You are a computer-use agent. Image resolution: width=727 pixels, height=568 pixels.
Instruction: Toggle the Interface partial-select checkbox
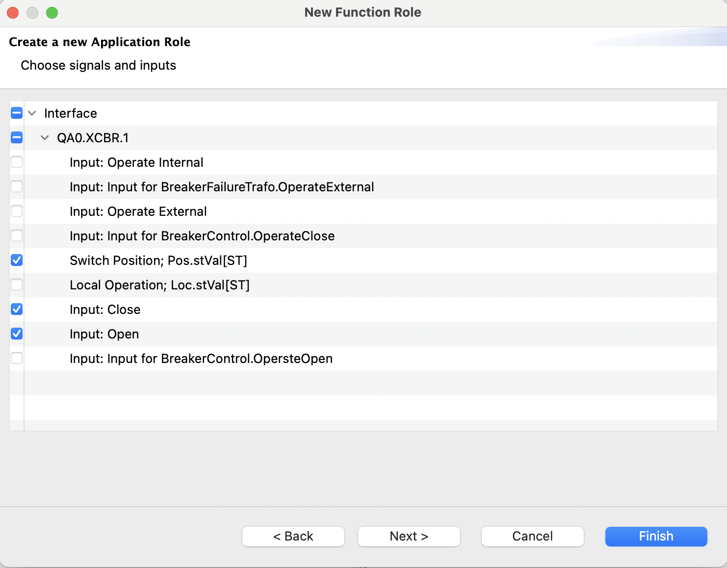[x=16, y=113]
